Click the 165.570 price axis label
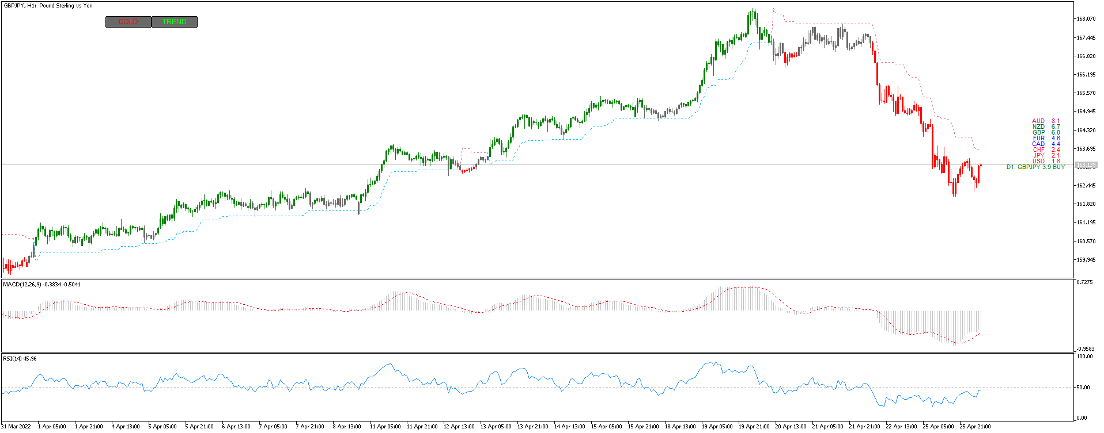Screen dimensions: 1104x433 (1086, 93)
